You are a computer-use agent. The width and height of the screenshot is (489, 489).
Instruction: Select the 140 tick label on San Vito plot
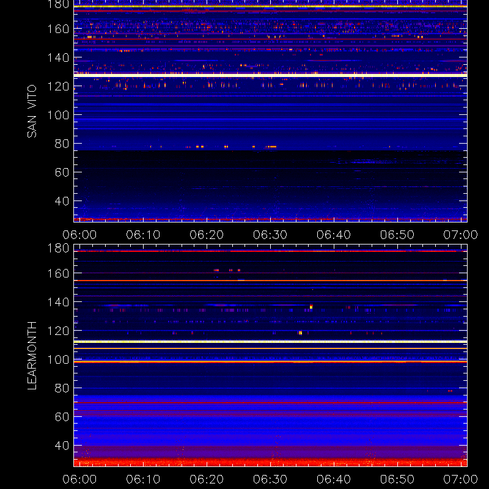[x=58, y=57]
